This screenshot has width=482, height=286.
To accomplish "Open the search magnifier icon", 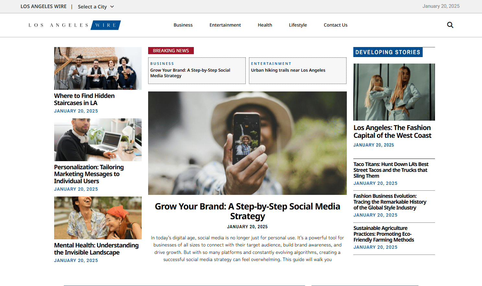I will tap(450, 25).
